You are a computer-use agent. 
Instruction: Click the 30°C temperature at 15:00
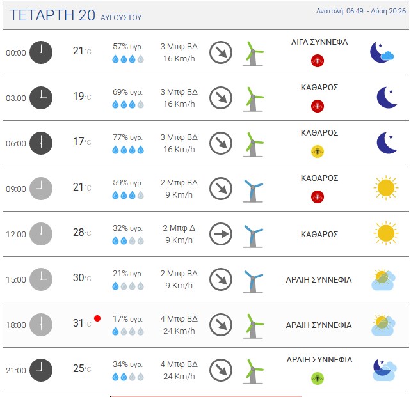[x=82, y=277]
